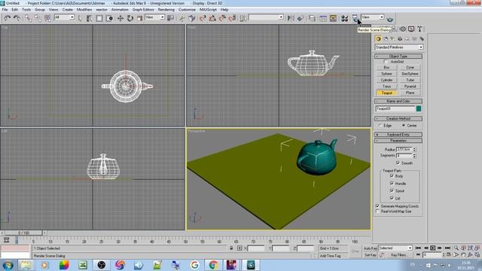The image size is (482, 271).
Task: Switch to the Display command panel icon
Action: click(411, 29)
